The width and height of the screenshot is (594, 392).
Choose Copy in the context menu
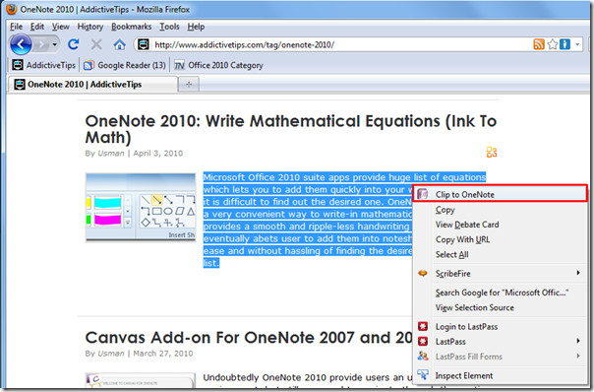point(500,210)
